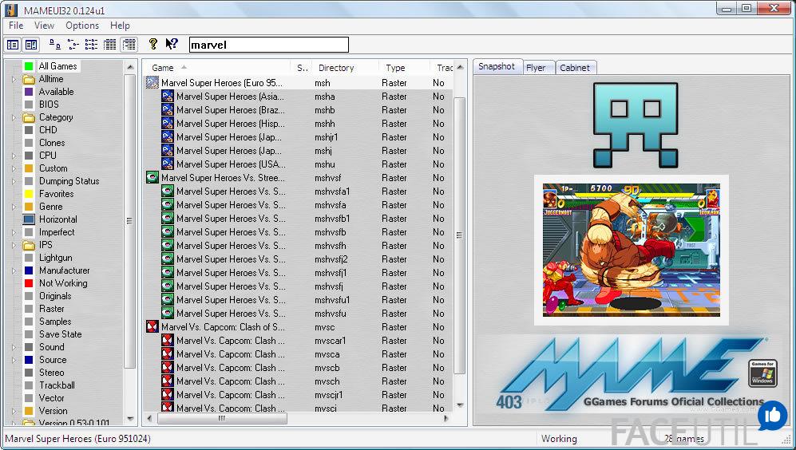This screenshot has height=450, width=796.
Task: Switch to details view icon
Action: (x=109, y=45)
